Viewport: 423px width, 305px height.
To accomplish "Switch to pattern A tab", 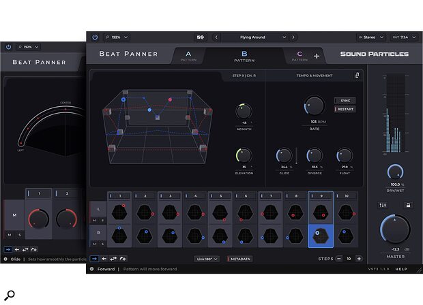I will (x=188, y=56).
